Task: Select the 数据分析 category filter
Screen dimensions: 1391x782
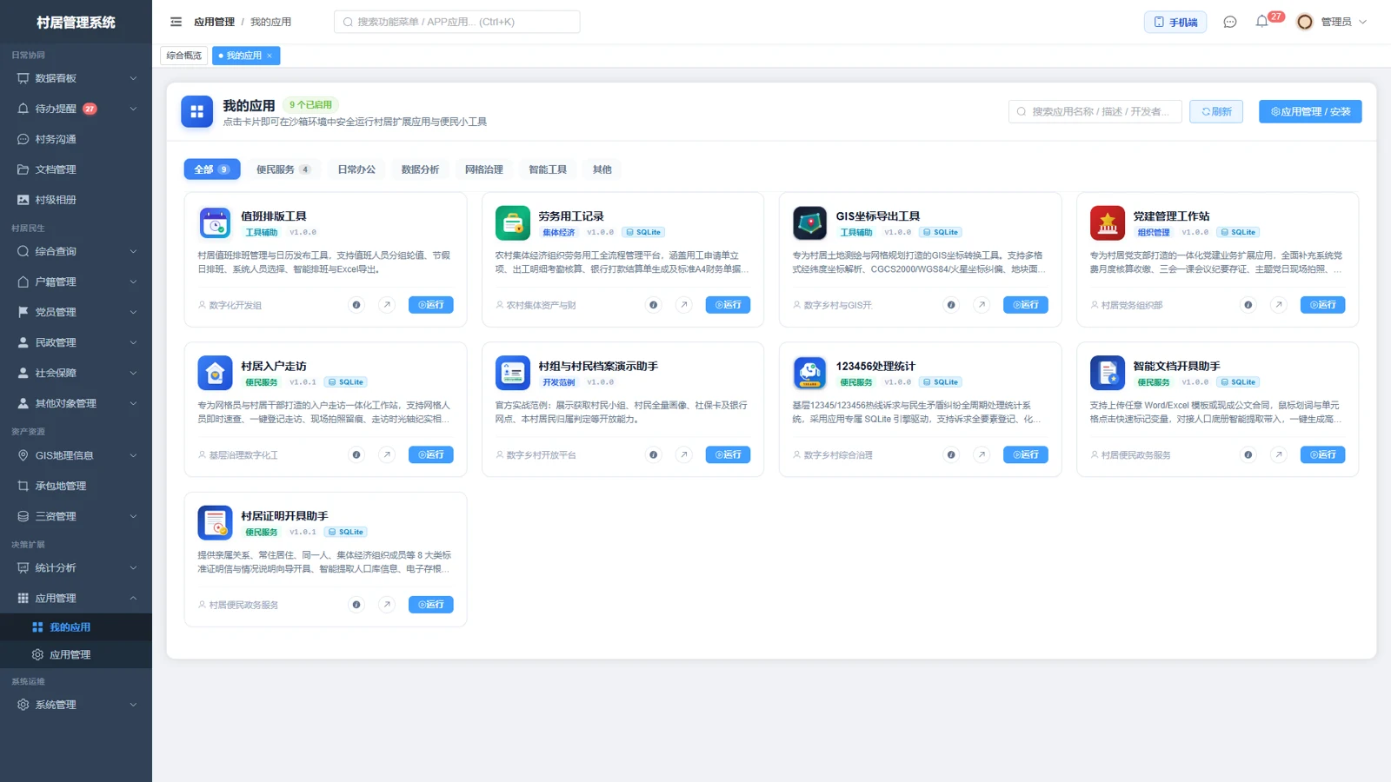Action: pyautogui.click(x=420, y=169)
